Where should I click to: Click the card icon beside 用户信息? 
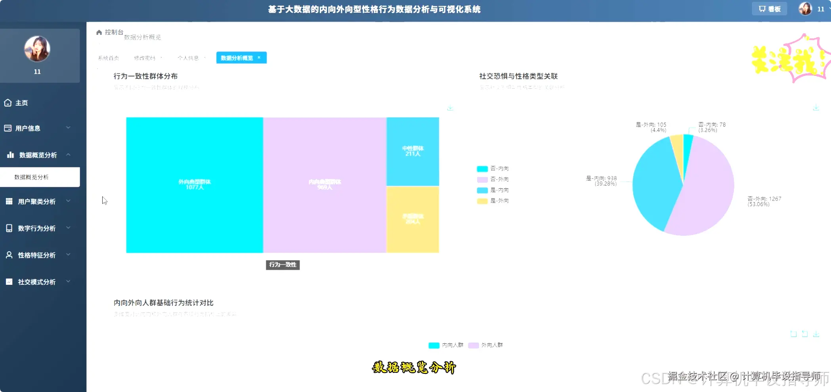(8, 128)
